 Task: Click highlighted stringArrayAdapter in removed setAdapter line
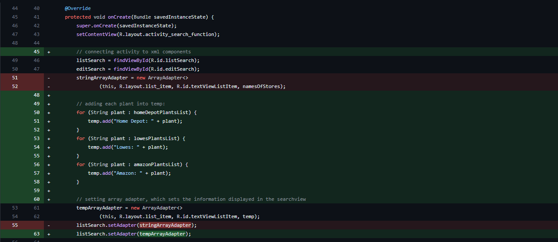pyautogui.click(x=165, y=225)
